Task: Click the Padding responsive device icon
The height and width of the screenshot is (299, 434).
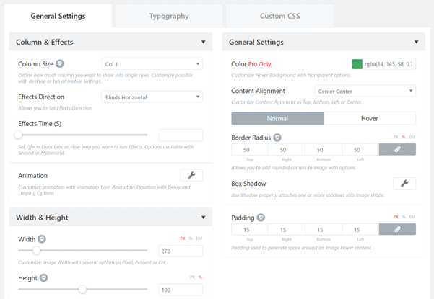Action: (261, 218)
